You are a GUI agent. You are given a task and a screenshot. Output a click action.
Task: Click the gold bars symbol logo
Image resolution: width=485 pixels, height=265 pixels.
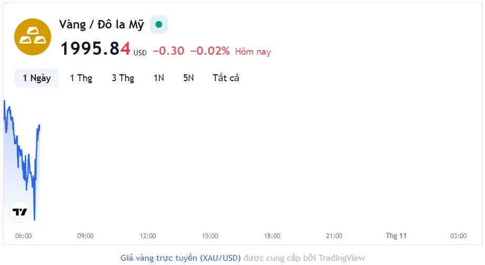(32, 36)
